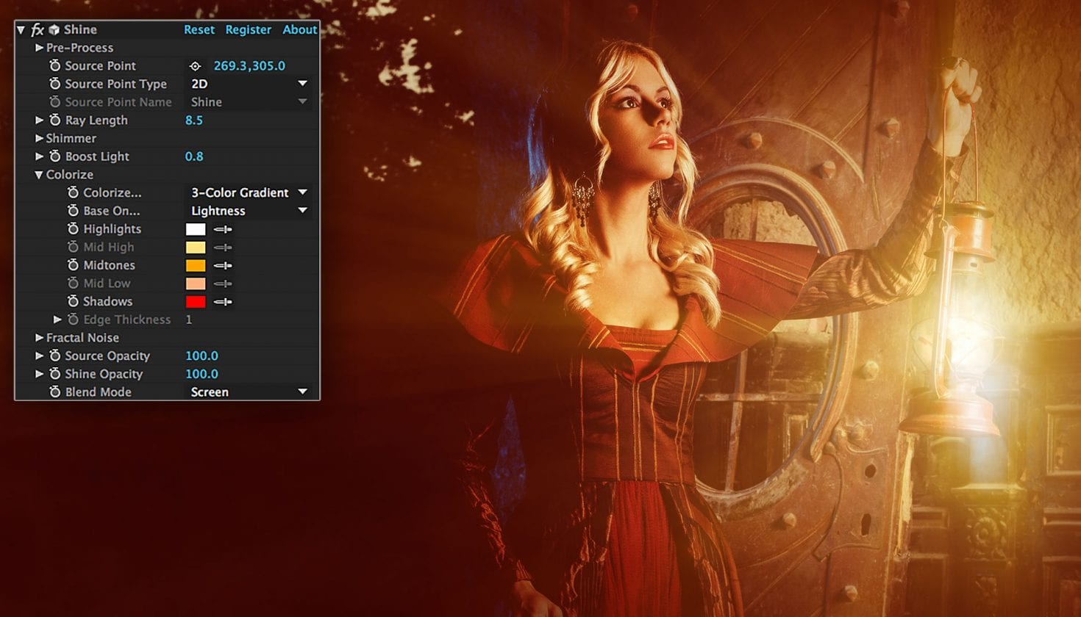This screenshot has height=617, width=1081.
Task: Pick Midtones color with its eyedropper
Action: pyautogui.click(x=223, y=265)
